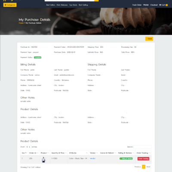The width and height of the screenshot is (172, 172).
Task: Open the Categories hamburger menu
Action: pos(10,5)
